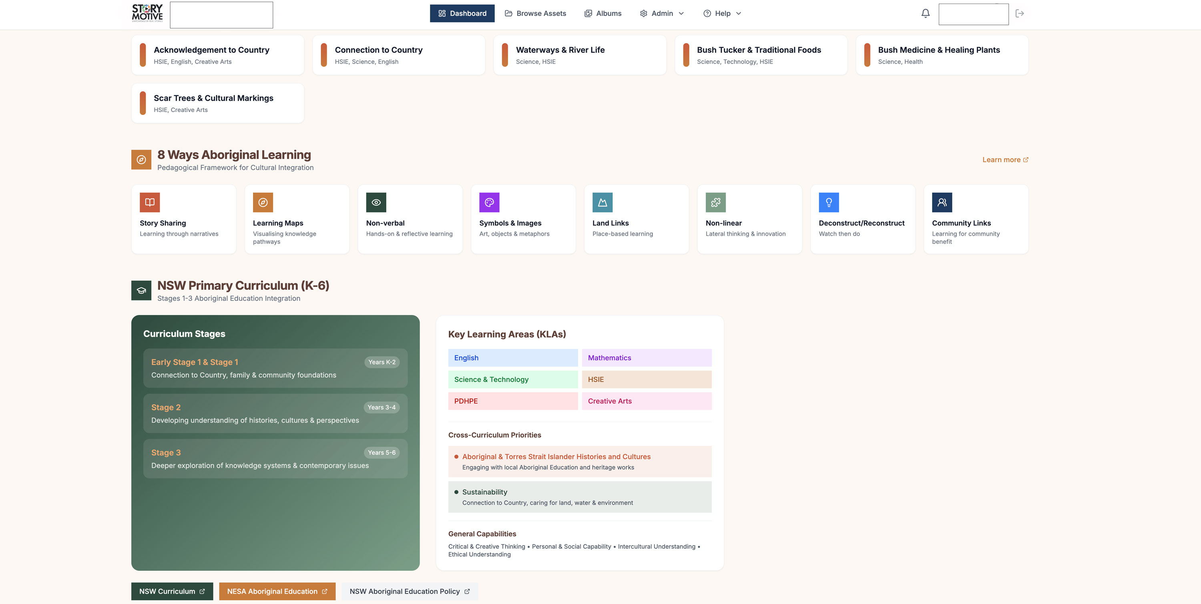
Task: Click the search input field
Action: point(221,14)
